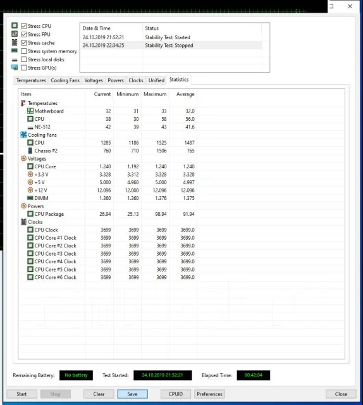Select the Stability Test: Stopped log row

point(171,46)
